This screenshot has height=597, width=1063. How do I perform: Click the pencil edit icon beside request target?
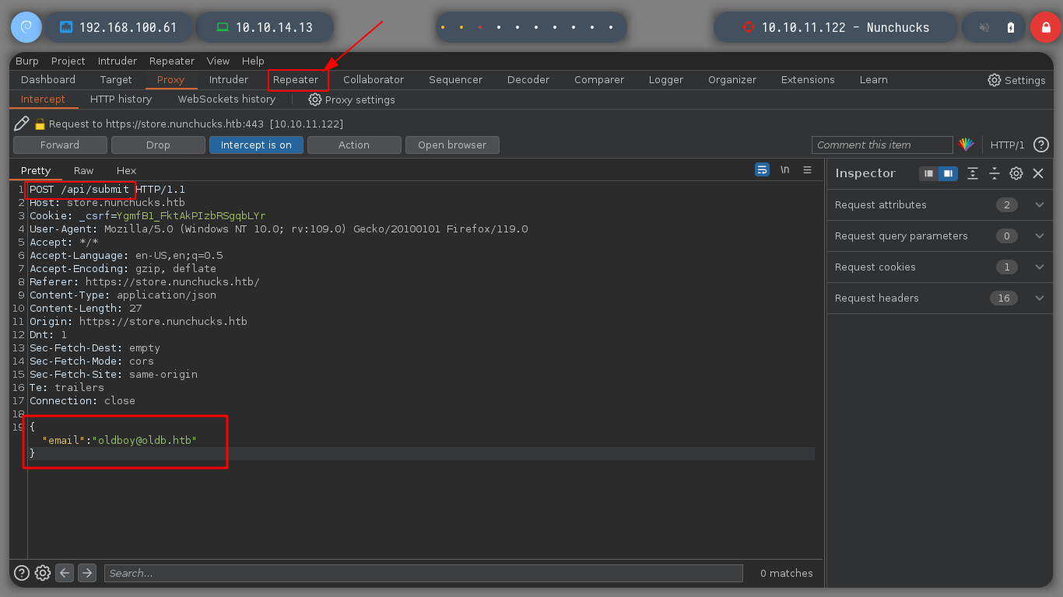[x=22, y=124]
